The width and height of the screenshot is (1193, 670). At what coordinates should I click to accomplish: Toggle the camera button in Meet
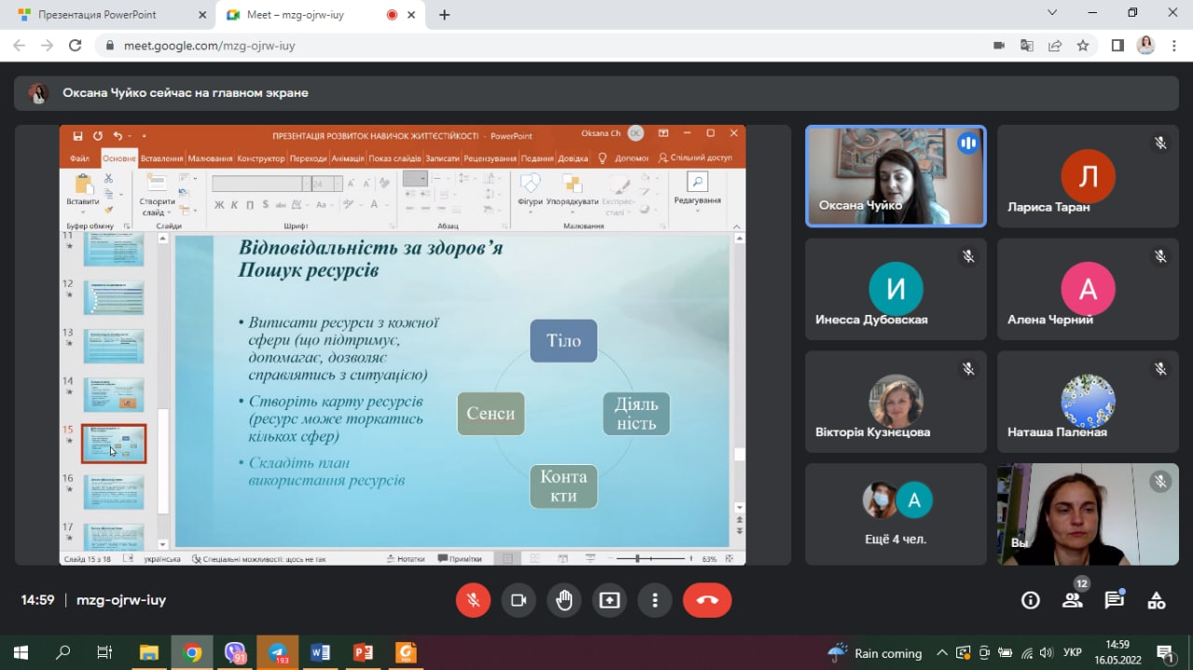518,600
